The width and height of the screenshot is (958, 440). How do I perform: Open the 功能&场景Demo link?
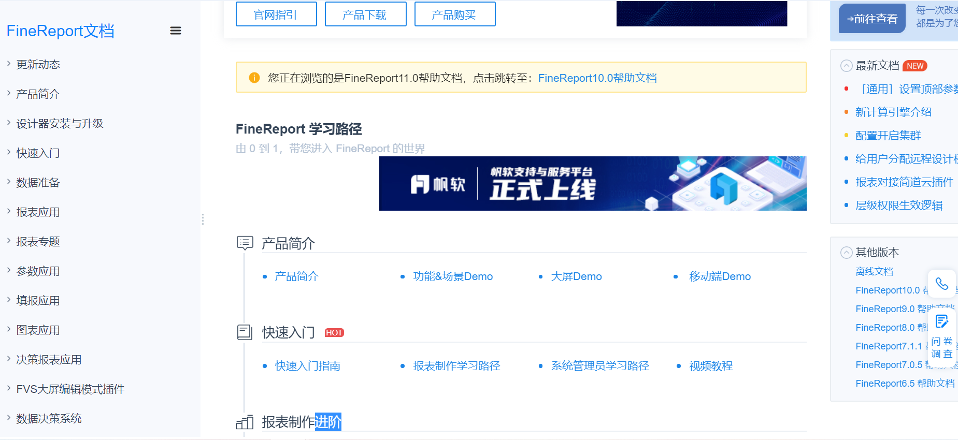click(x=453, y=276)
